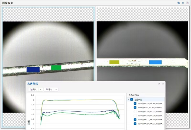Close the 光谱曲线 spectral curve window

[x=163, y=84]
